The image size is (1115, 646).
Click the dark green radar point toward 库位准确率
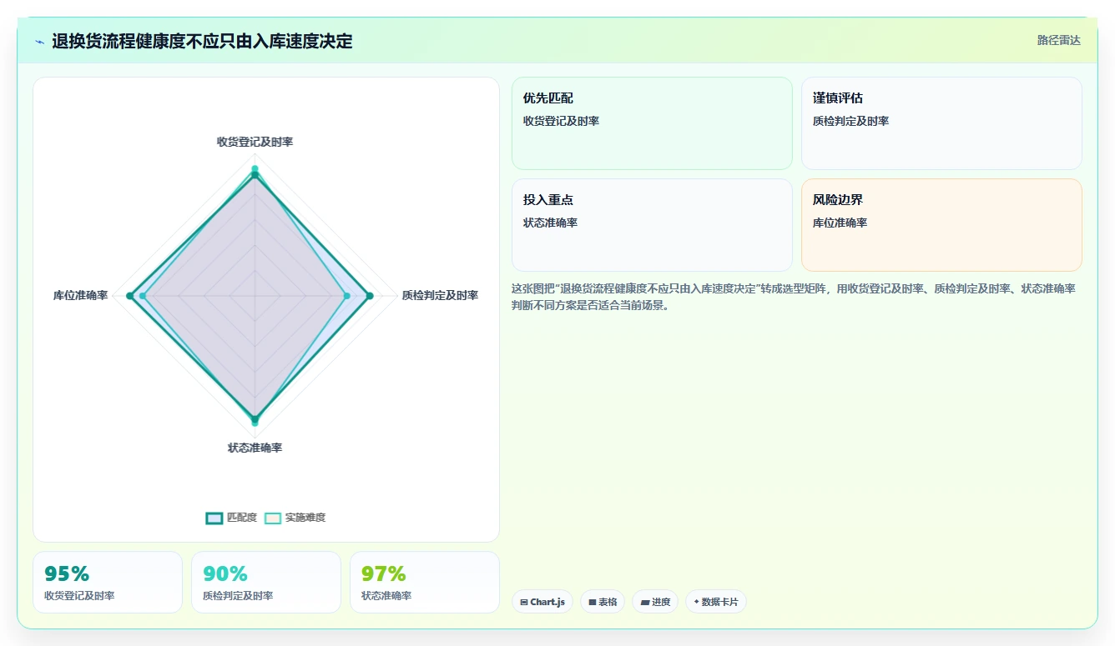click(x=129, y=296)
